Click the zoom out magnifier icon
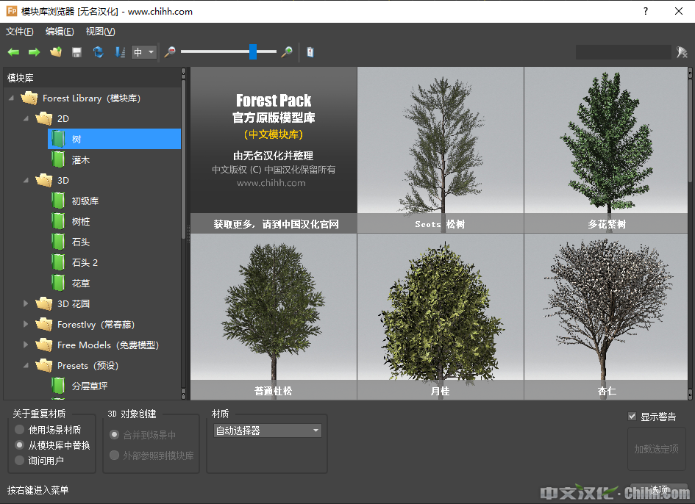The height and width of the screenshot is (504, 695). pyautogui.click(x=170, y=52)
